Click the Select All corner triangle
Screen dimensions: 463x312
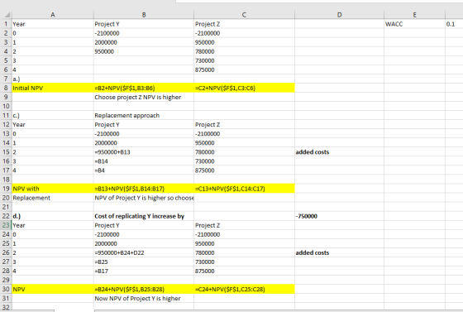(x=7, y=15)
